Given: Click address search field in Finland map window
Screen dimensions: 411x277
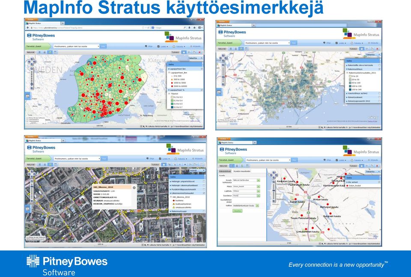Looking at the screenshot, I should point(76,46).
